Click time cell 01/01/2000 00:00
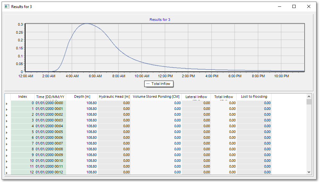Image resolution: width=320 pixels, height=183 pixels. [x=50, y=103]
